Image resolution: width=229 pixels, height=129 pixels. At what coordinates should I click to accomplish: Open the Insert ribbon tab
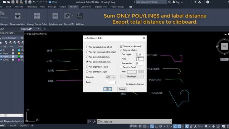(8, 7)
